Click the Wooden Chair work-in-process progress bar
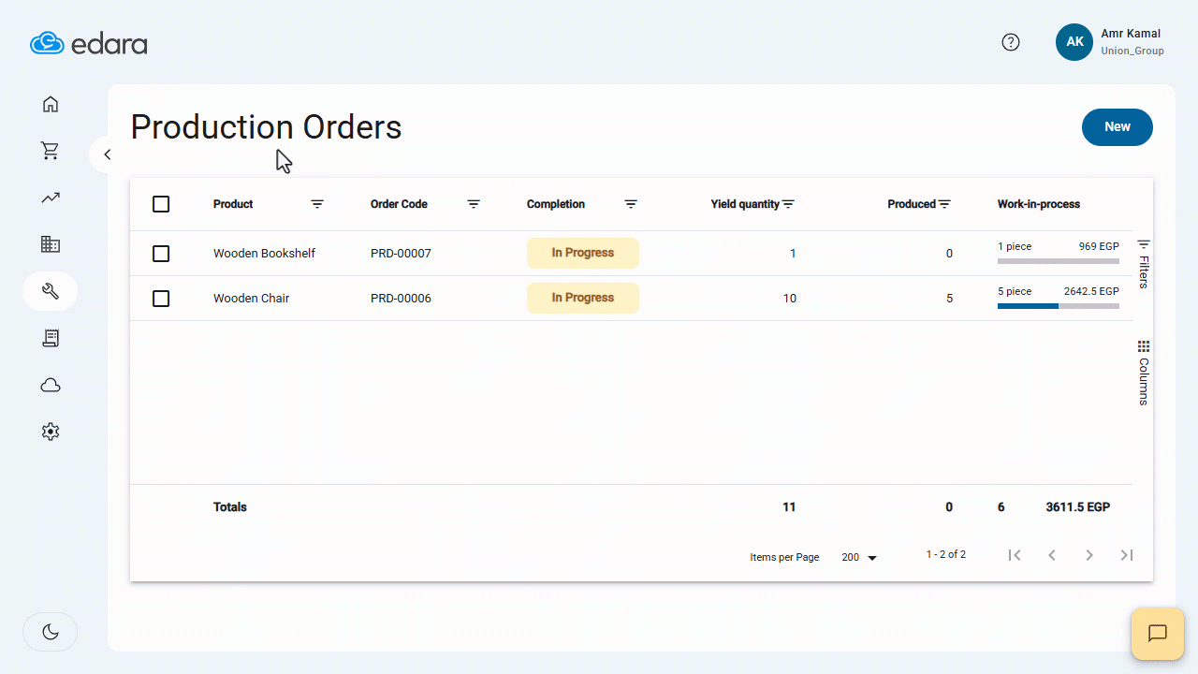The width and height of the screenshot is (1198, 674). [x=1058, y=305]
